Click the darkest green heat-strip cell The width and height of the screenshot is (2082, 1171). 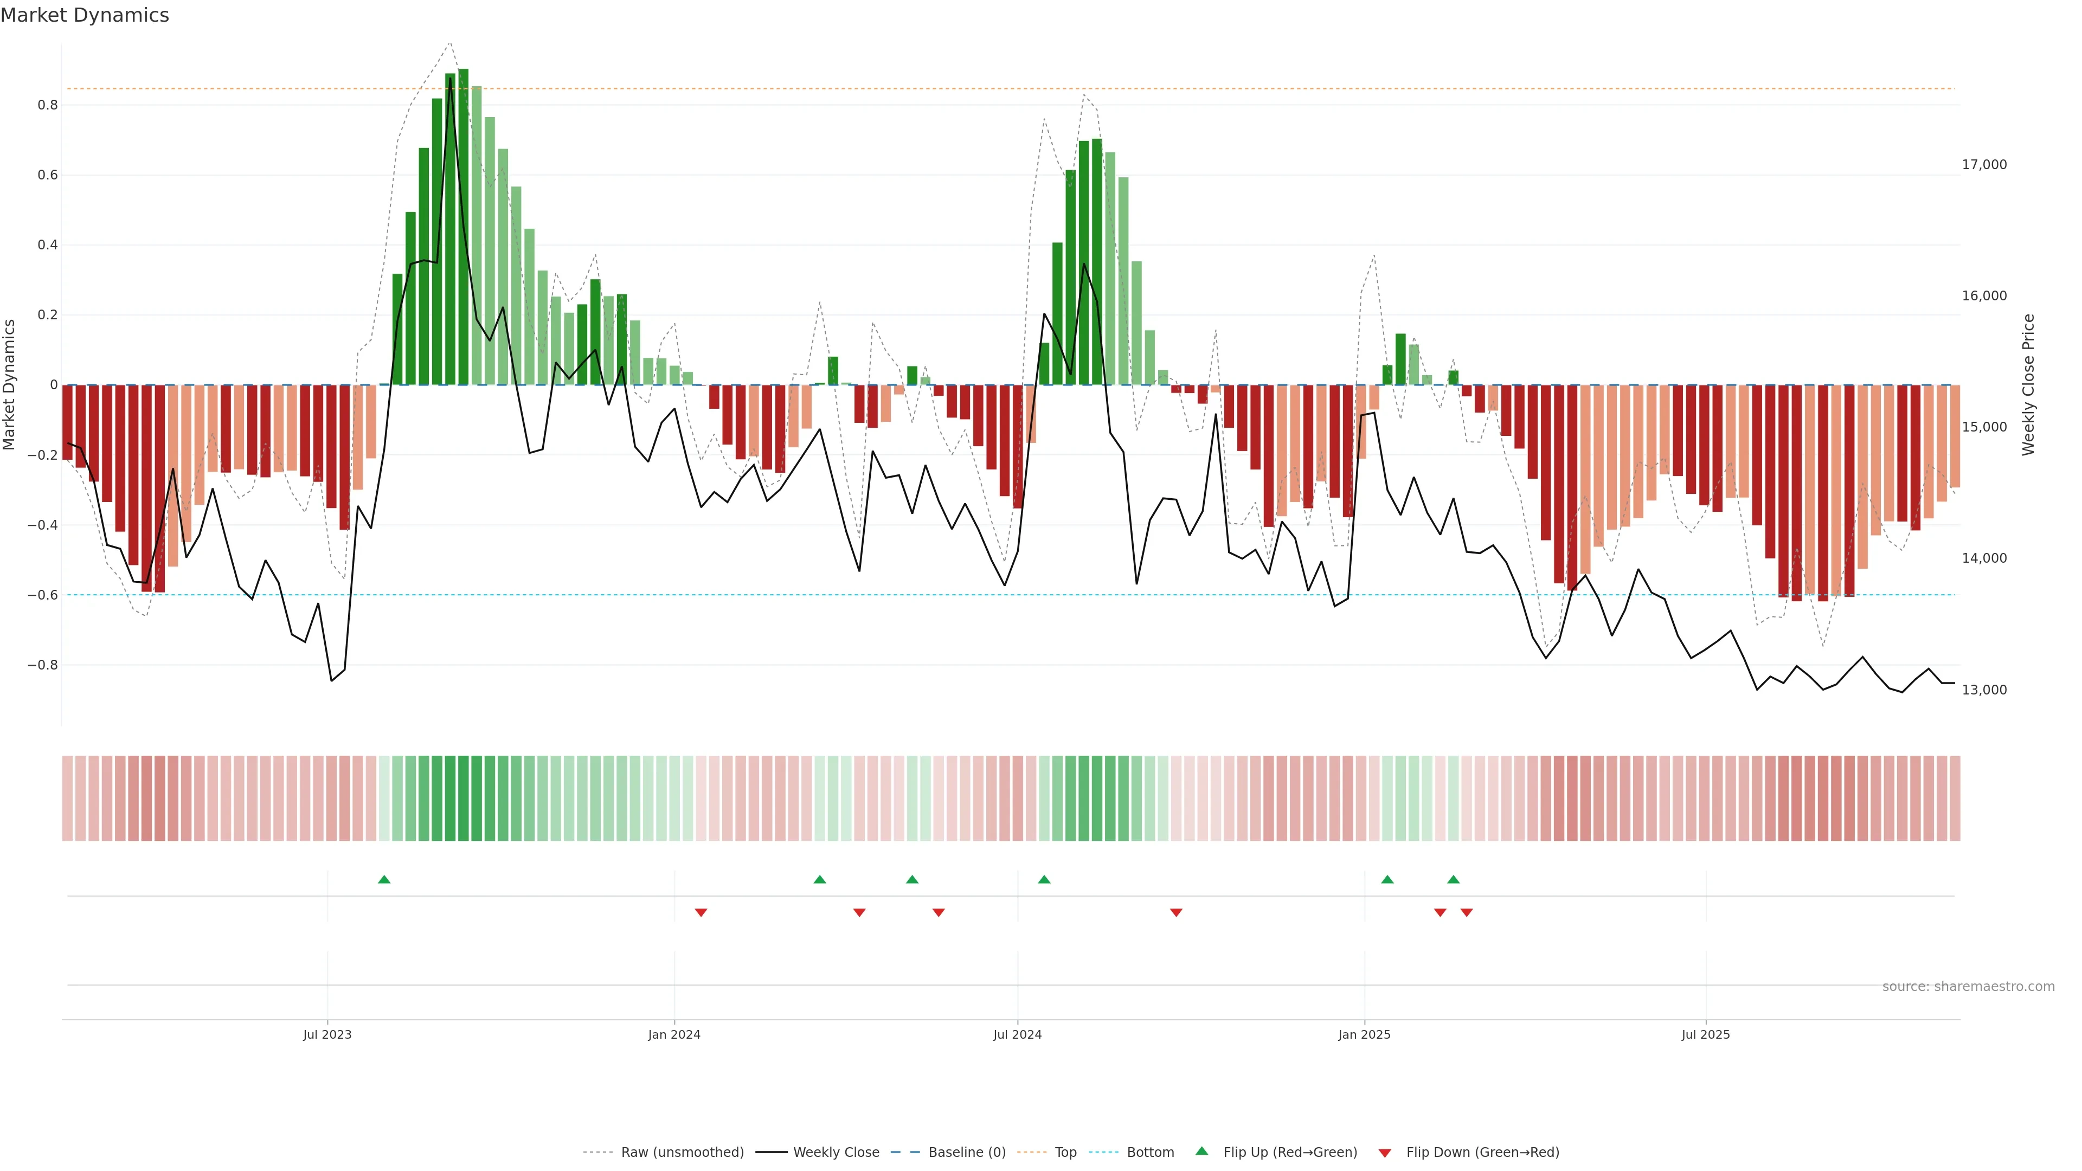[x=463, y=799]
